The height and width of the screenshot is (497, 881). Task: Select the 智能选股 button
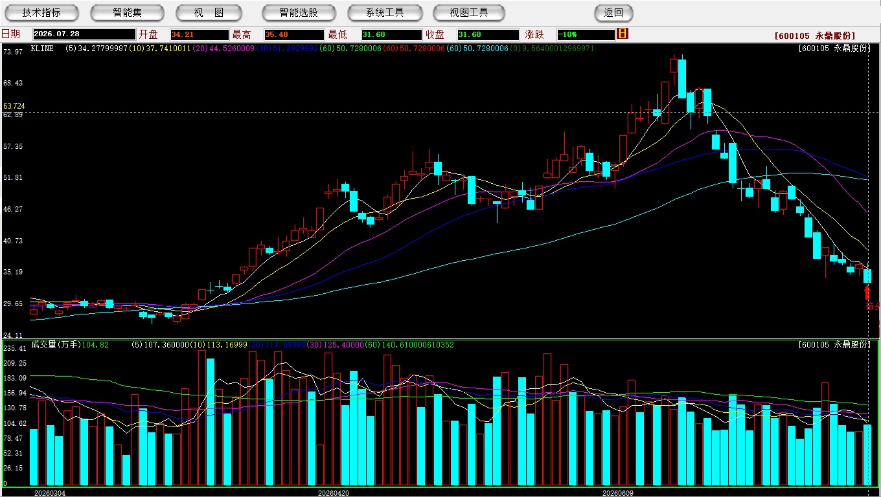tap(299, 12)
